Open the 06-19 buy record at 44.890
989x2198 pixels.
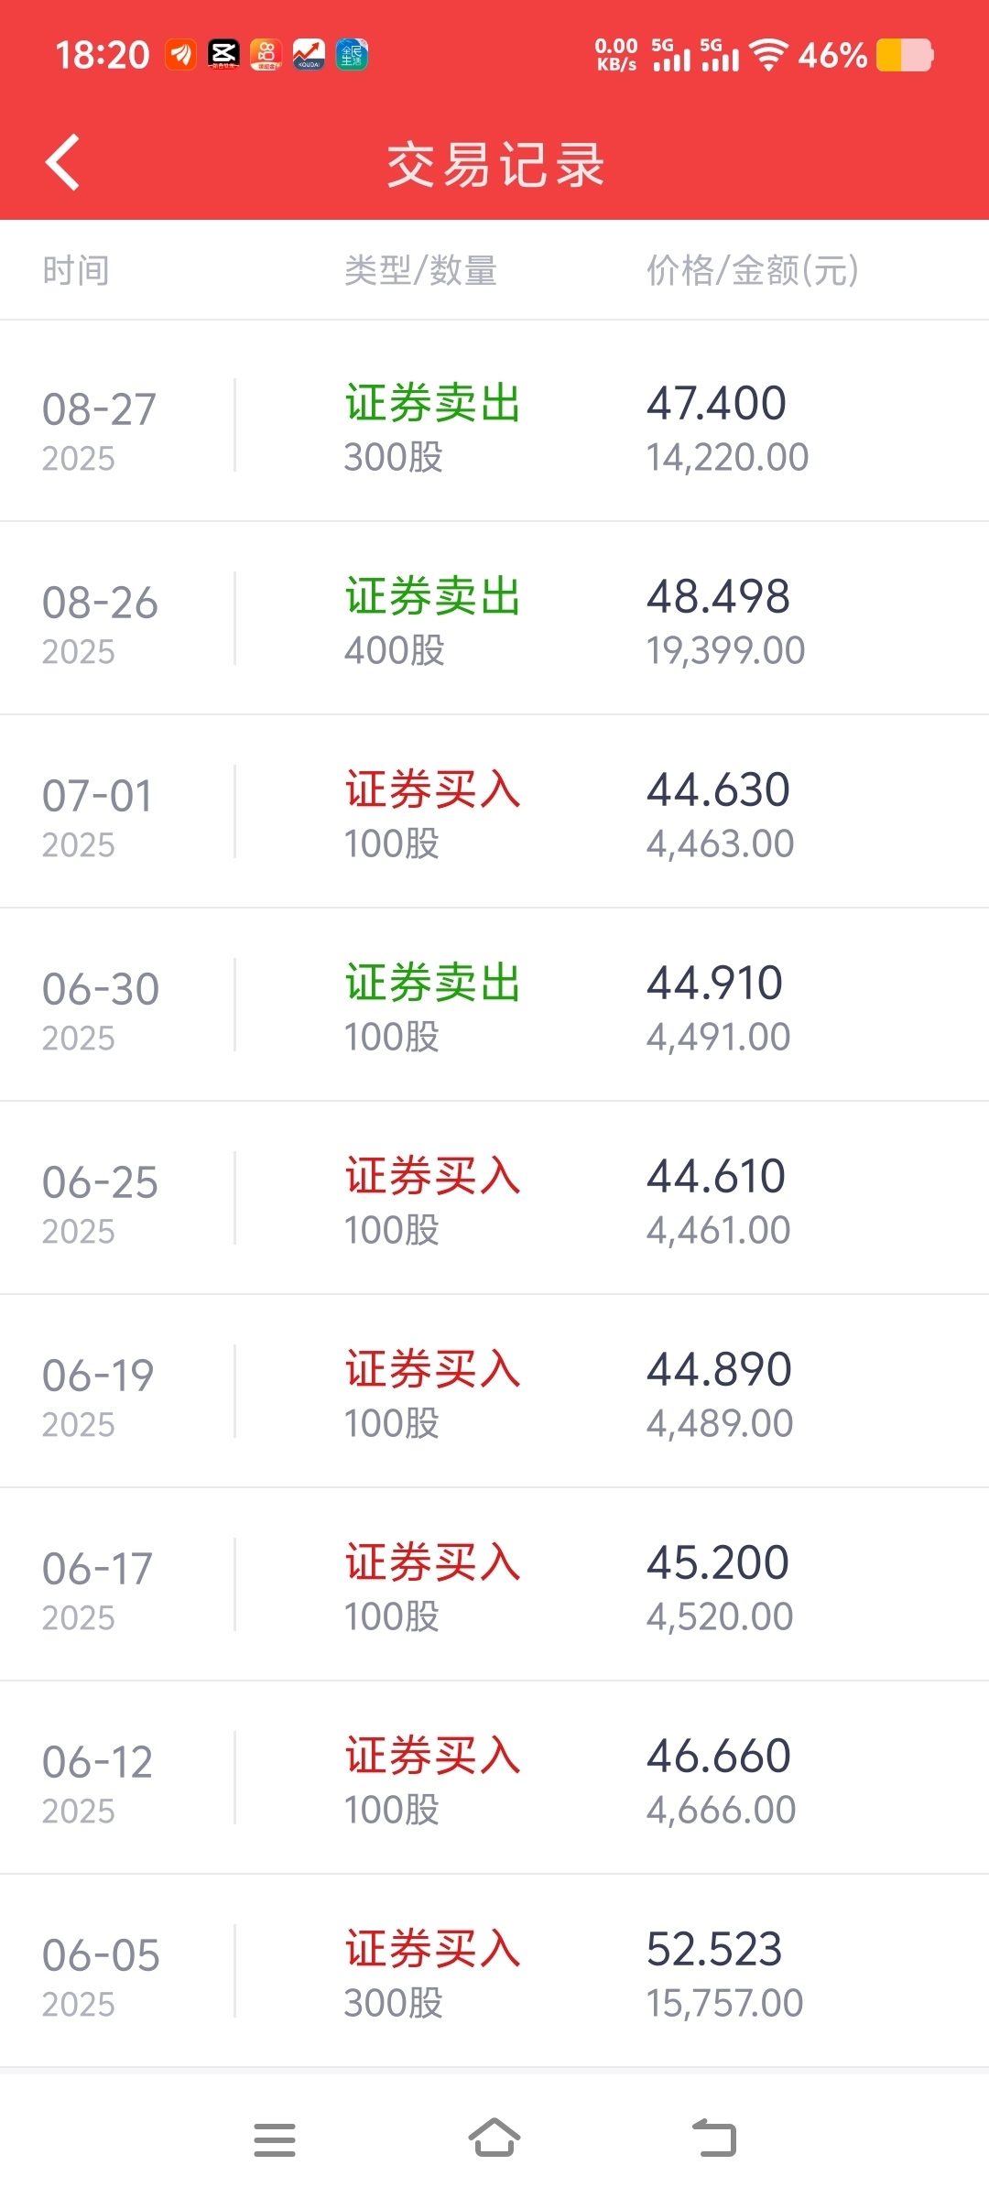point(494,1391)
